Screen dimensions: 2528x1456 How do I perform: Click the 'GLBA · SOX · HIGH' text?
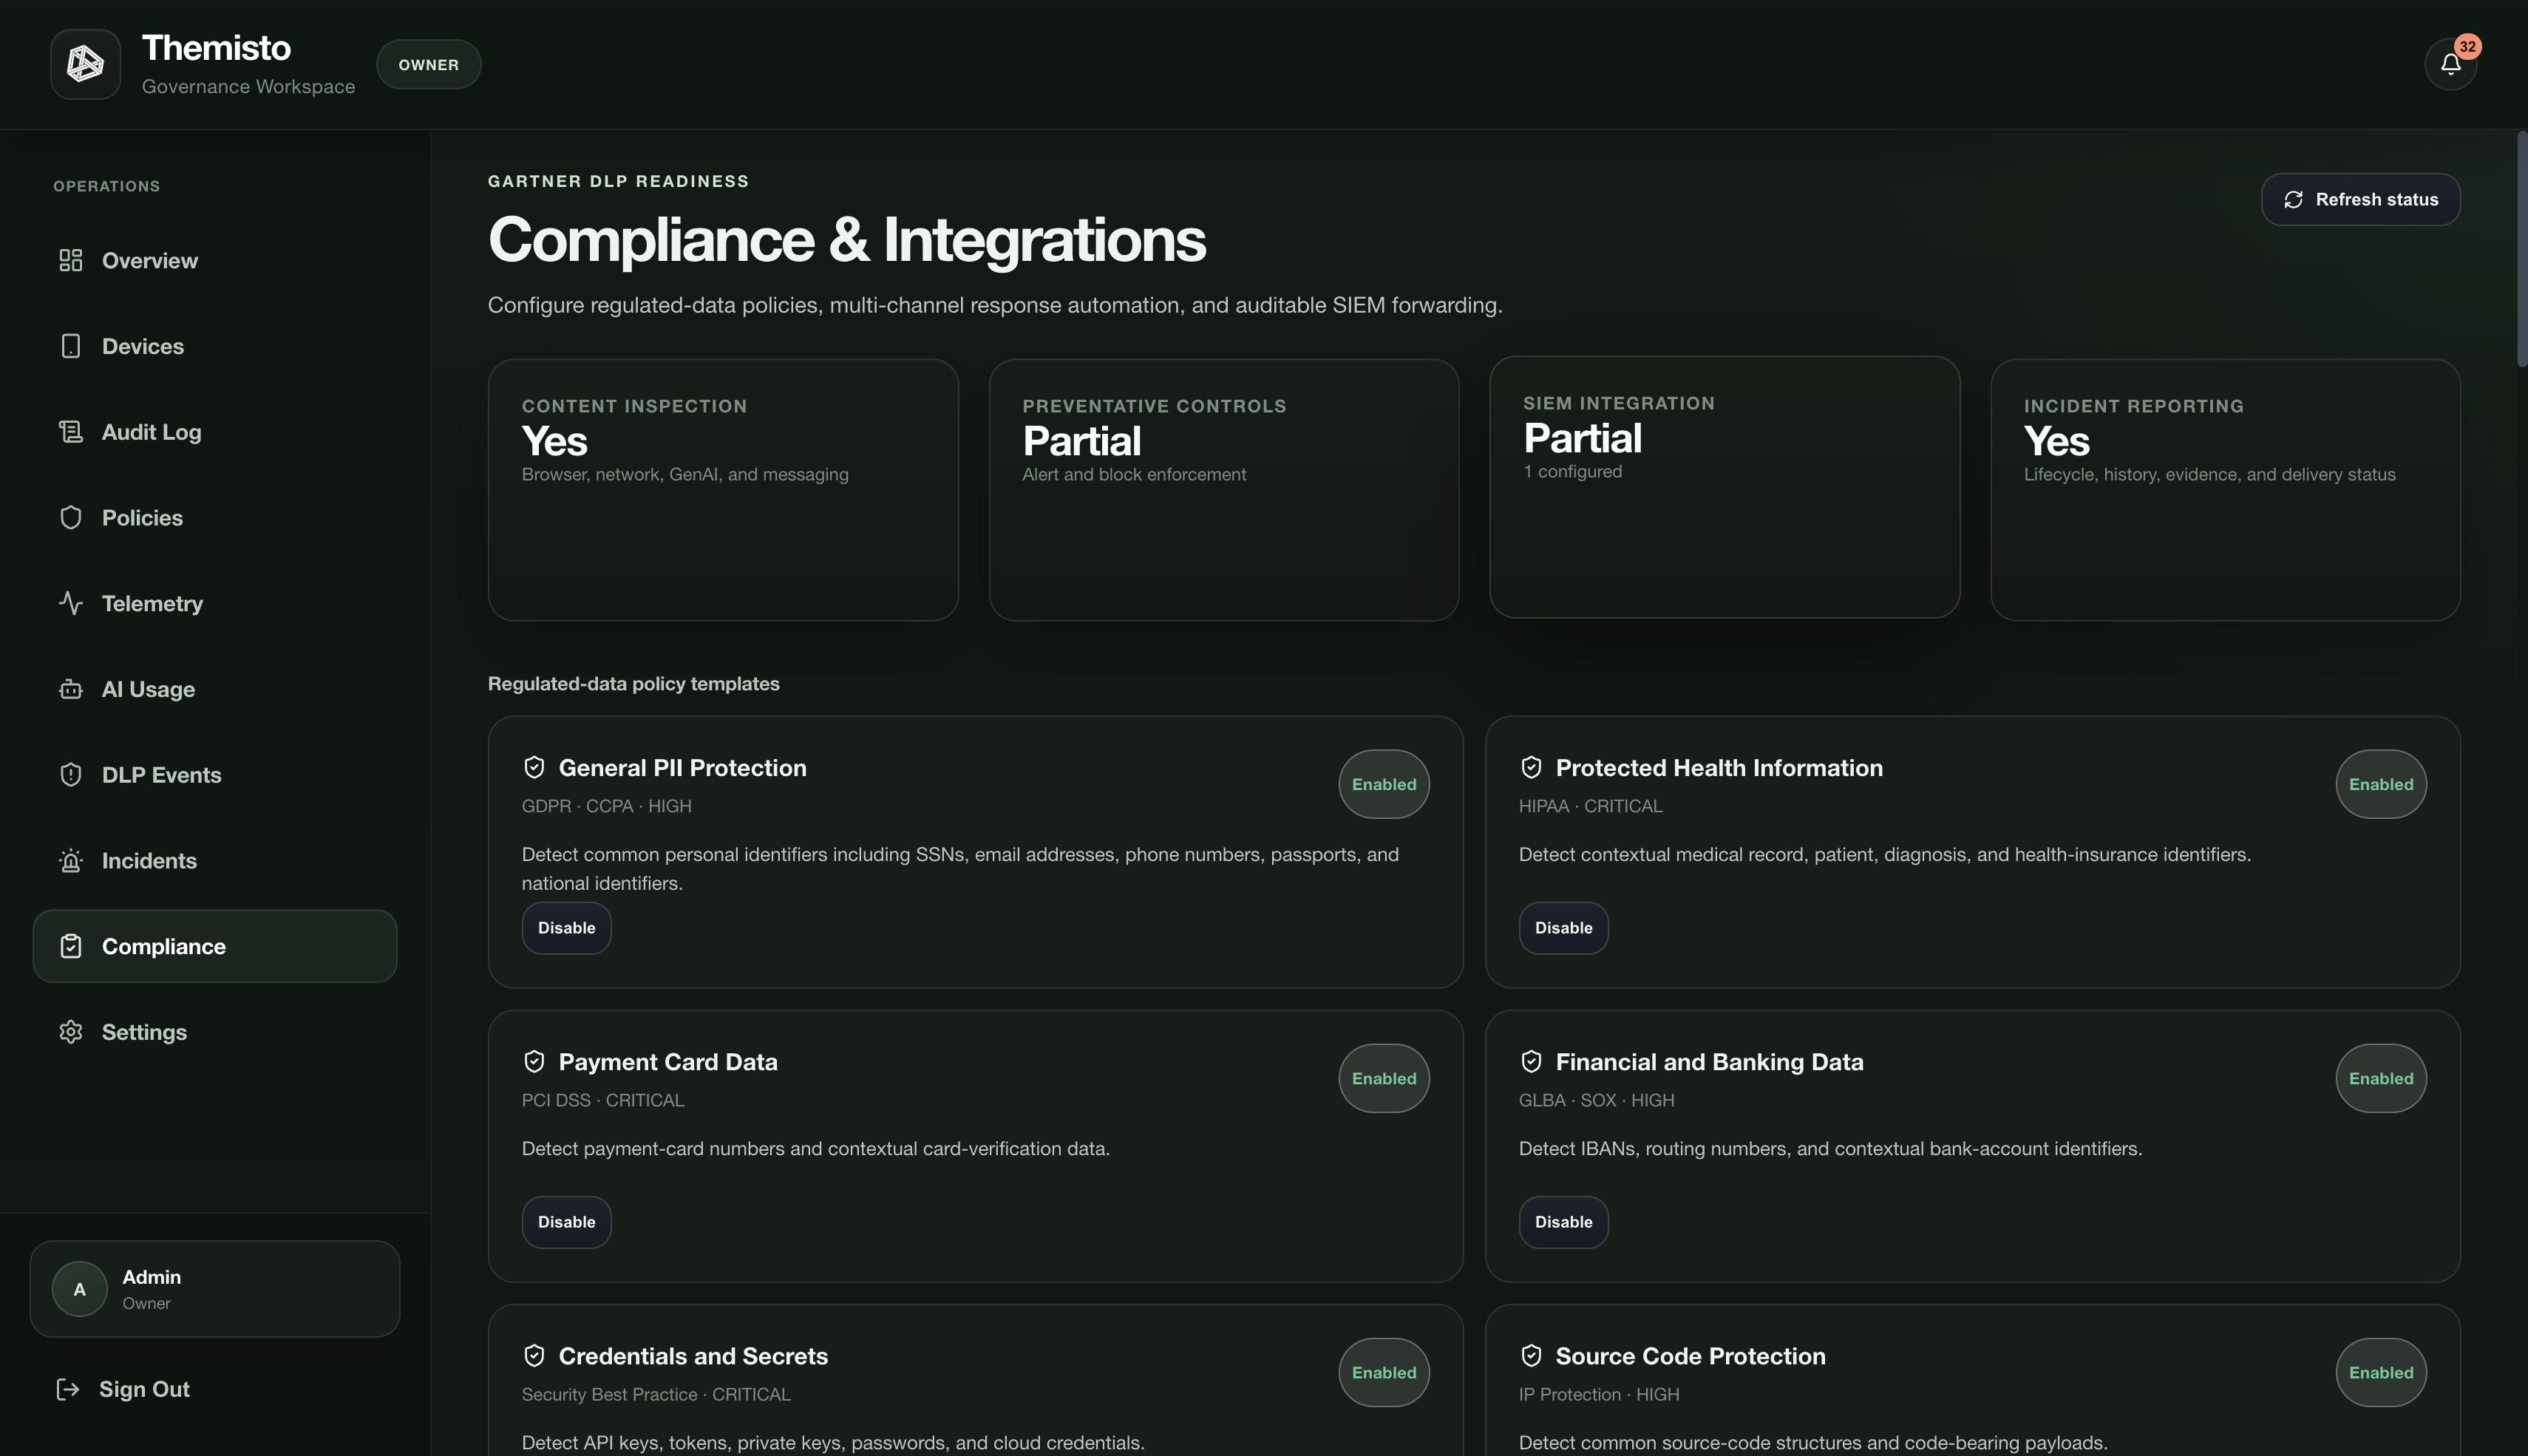point(1596,1100)
